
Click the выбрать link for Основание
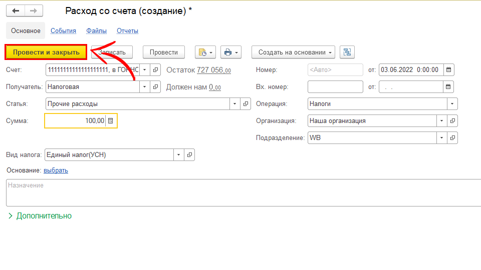pos(56,170)
